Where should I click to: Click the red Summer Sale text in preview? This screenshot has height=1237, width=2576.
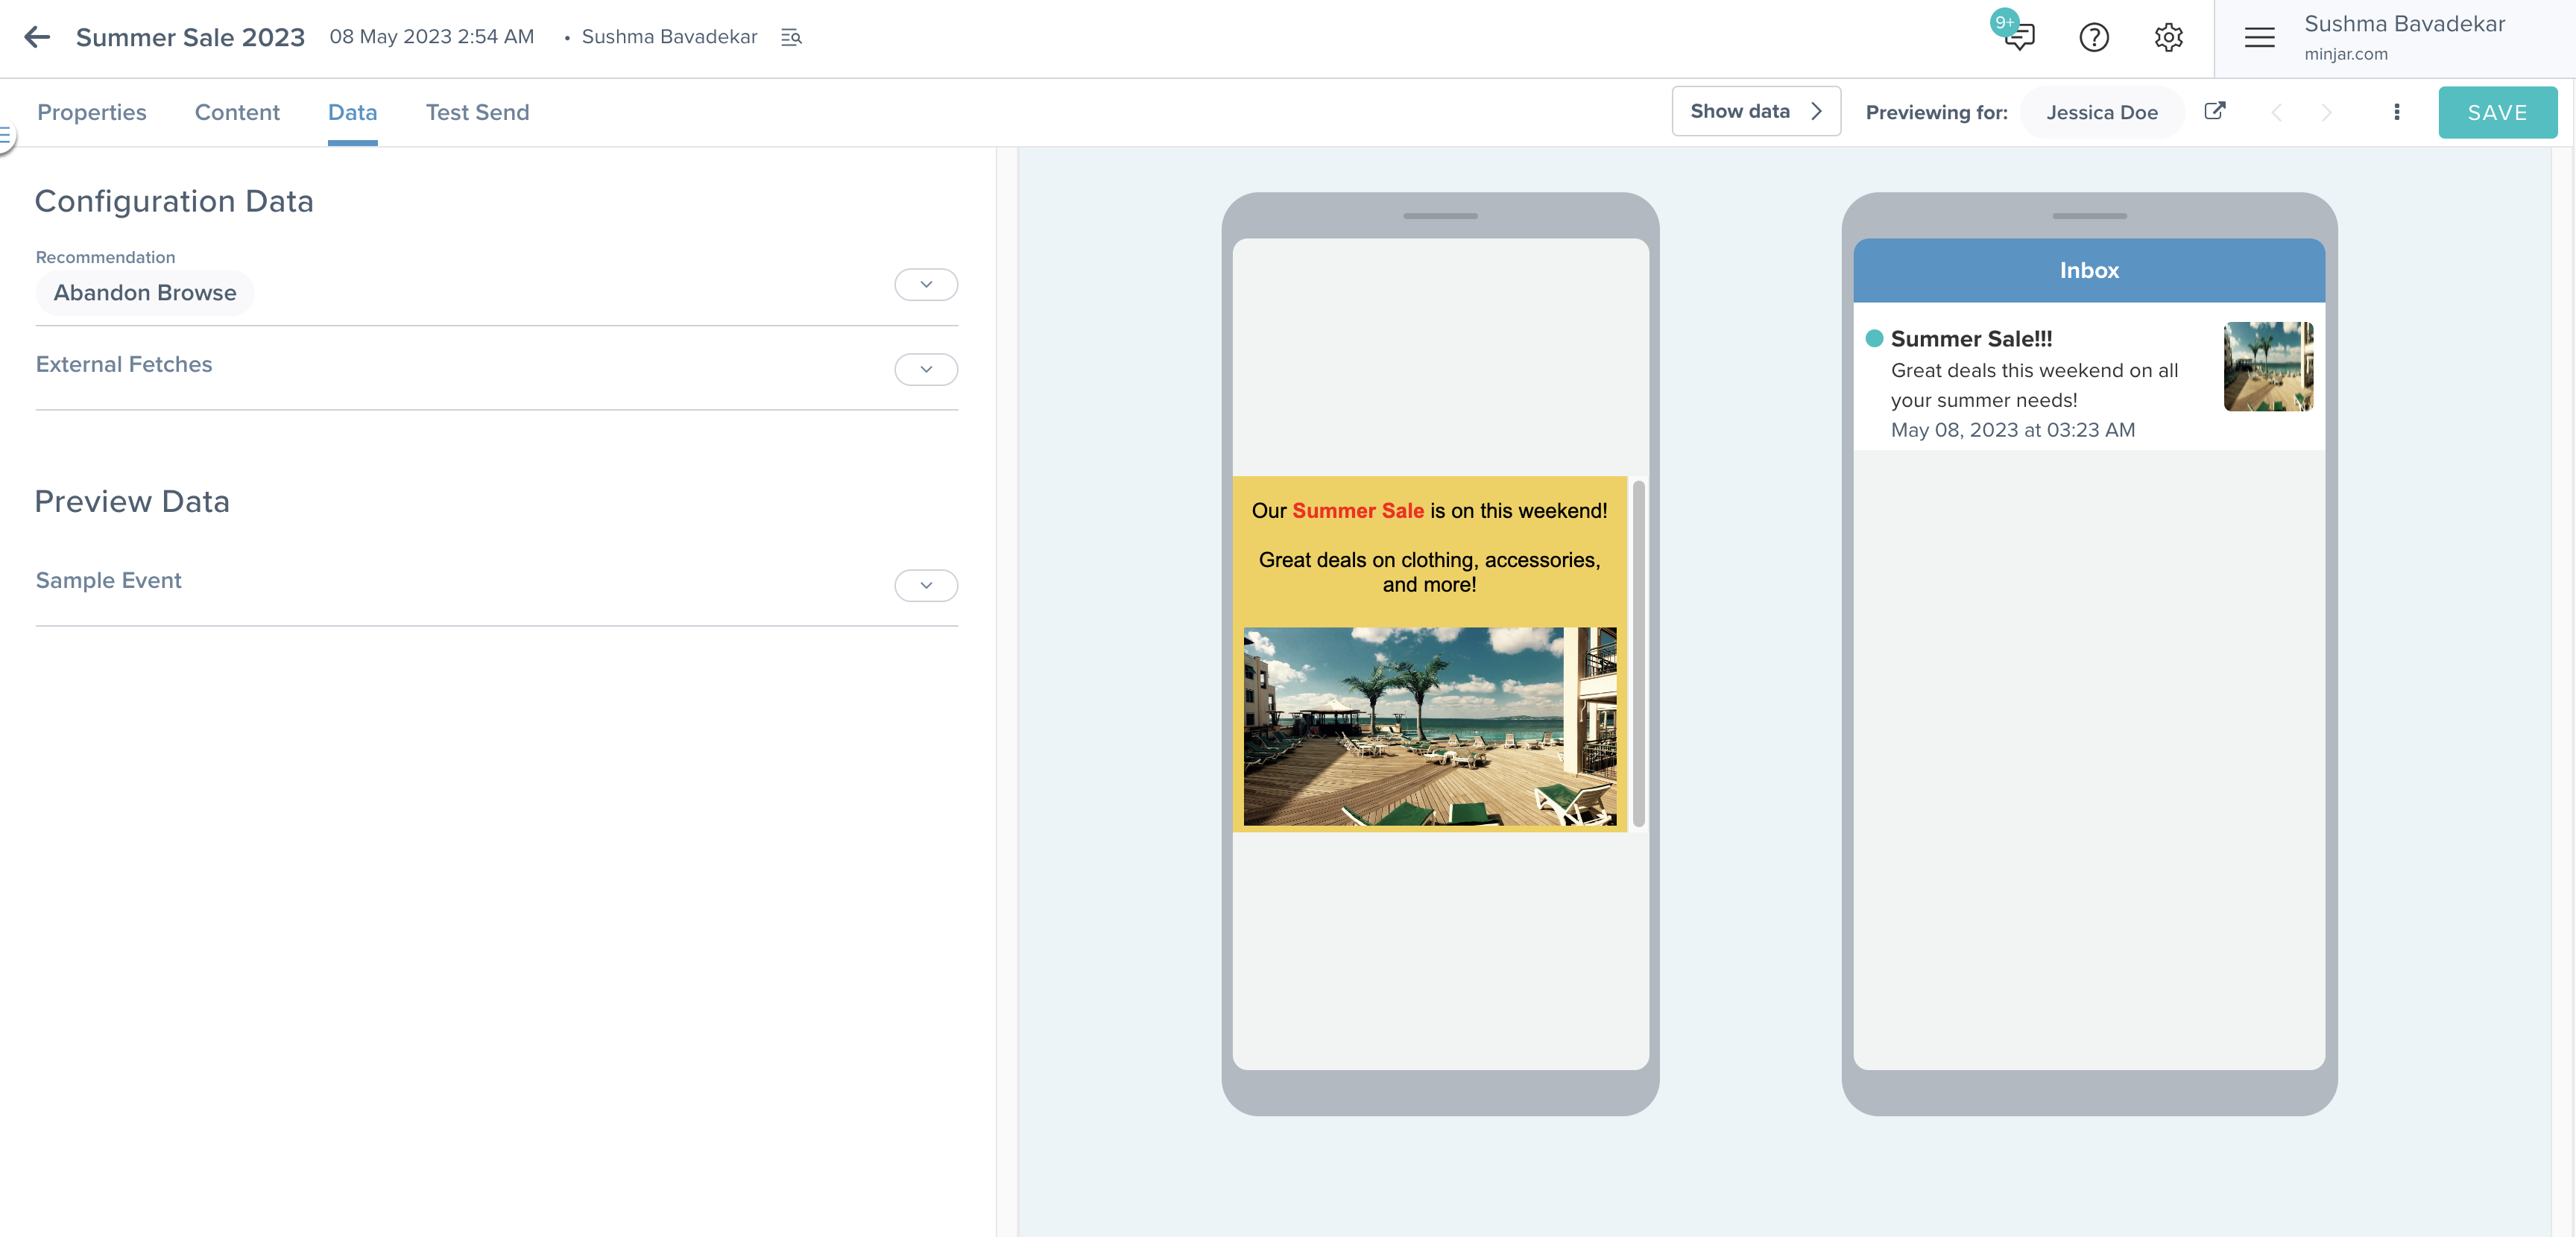1357,510
